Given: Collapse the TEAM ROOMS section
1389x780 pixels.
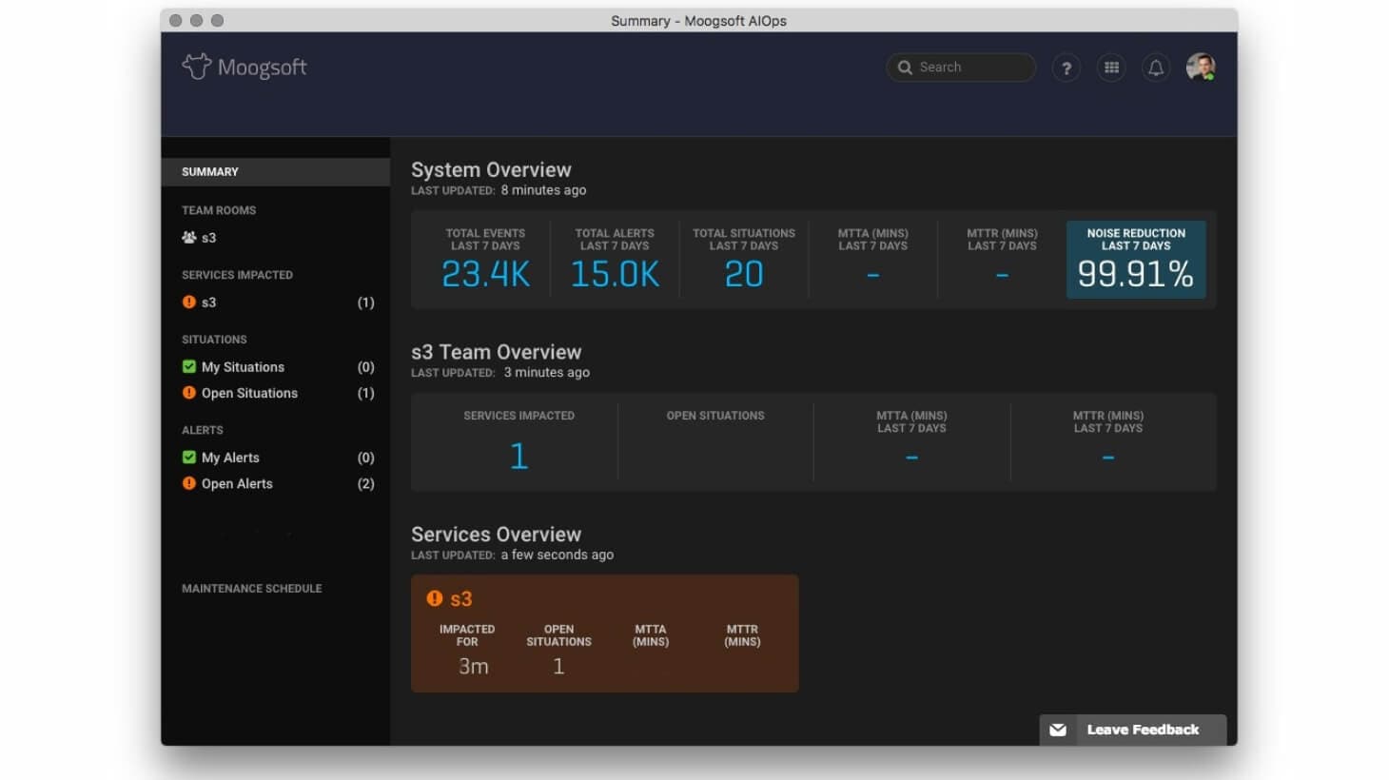Looking at the screenshot, I should [x=218, y=210].
